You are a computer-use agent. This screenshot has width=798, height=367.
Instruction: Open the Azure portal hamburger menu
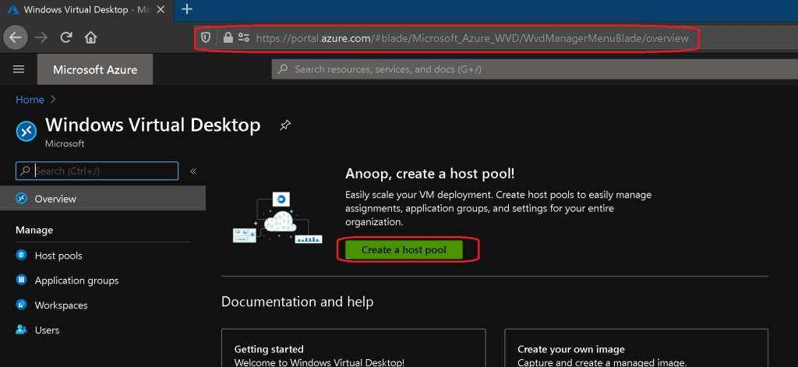pos(19,69)
